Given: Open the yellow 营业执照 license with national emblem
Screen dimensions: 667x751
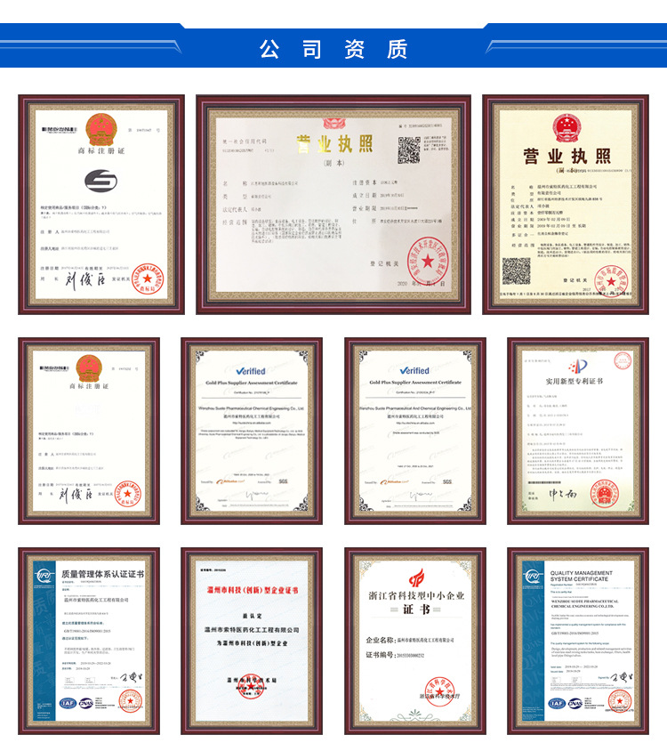Looking at the screenshot, I should 566,205.
